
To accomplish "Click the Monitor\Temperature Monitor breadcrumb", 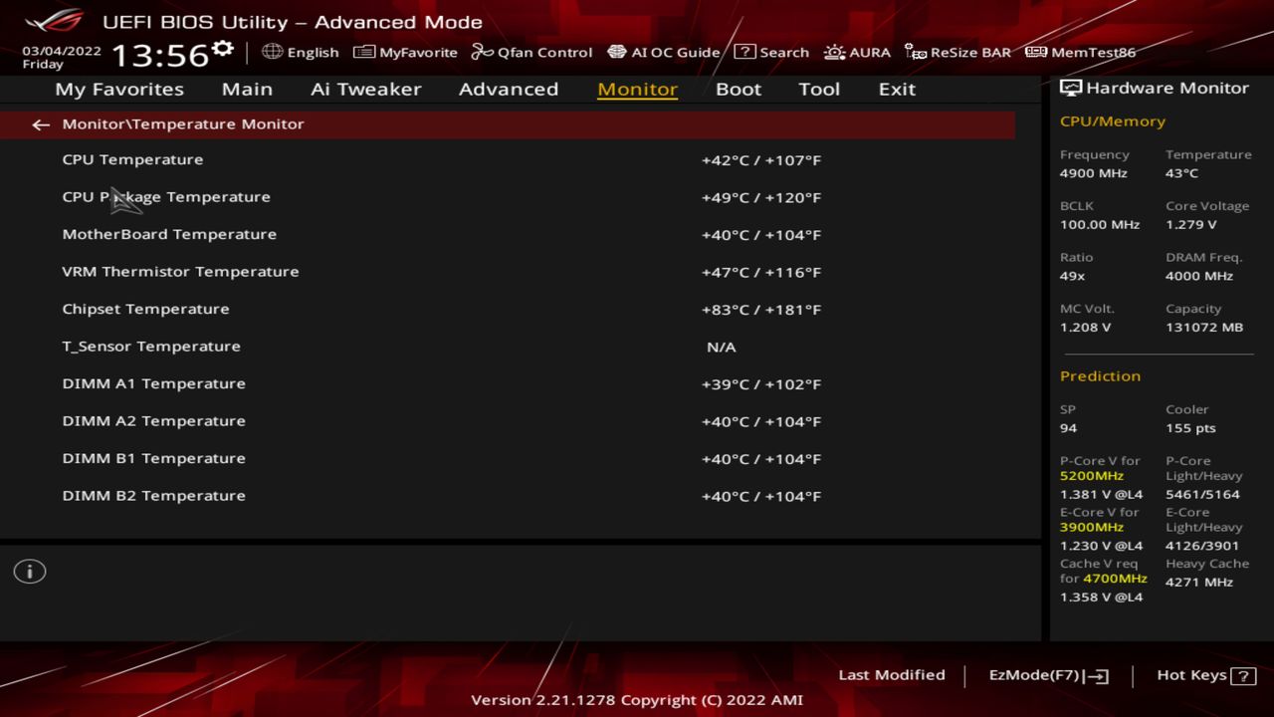I will (183, 124).
